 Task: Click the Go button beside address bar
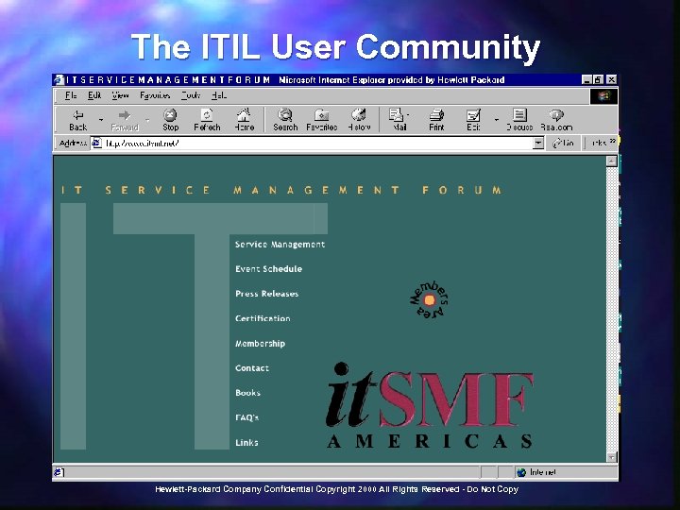coord(563,143)
